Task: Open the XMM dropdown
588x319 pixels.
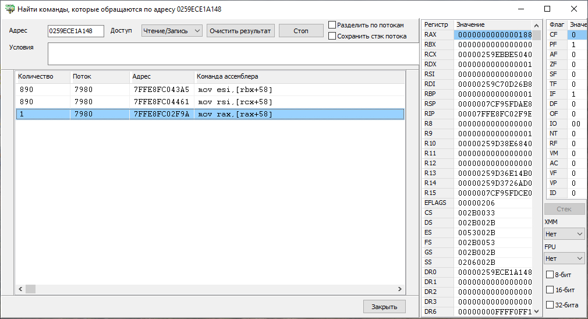Action: pyautogui.click(x=564, y=234)
